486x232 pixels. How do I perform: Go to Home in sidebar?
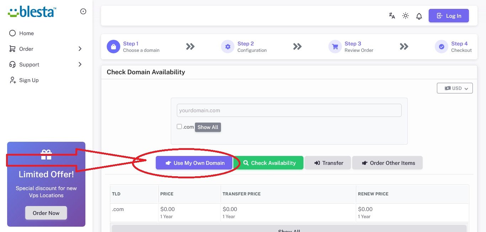pos(26,33)
